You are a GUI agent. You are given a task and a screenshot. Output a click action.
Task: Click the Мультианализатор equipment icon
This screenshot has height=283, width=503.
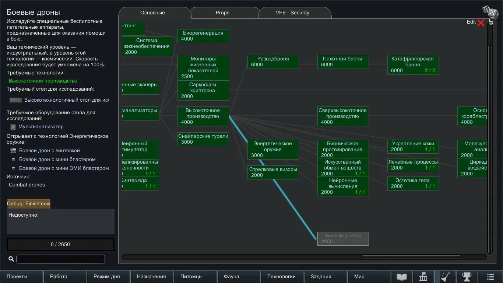[13, 127]
